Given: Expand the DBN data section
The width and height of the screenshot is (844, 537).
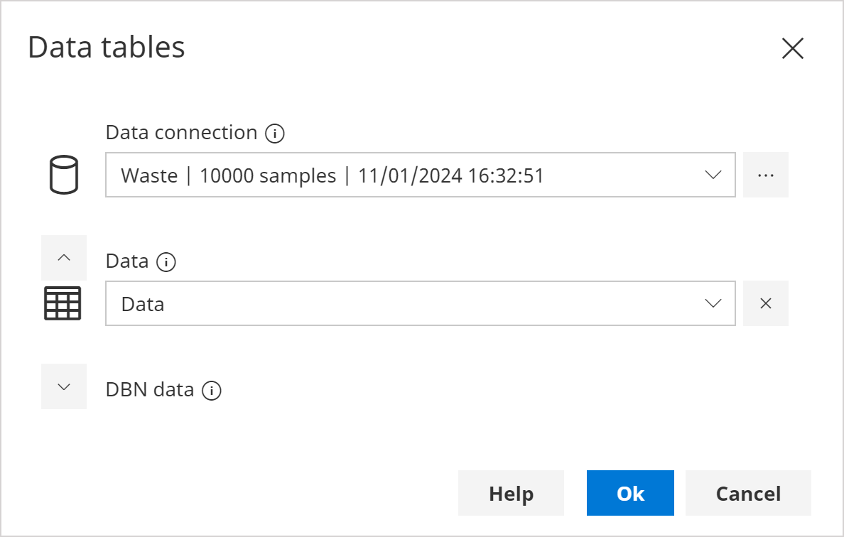Looking at the screenshot, I should point(63,386).
